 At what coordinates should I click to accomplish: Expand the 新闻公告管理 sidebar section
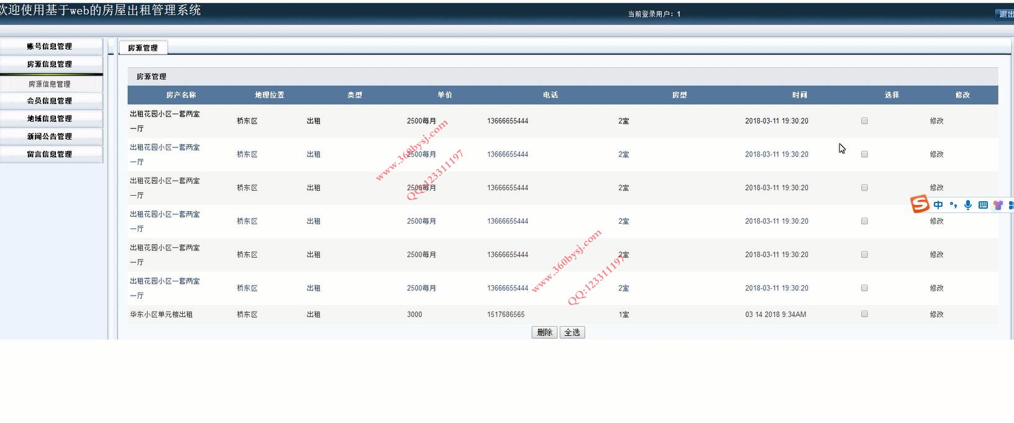(50, 137)
